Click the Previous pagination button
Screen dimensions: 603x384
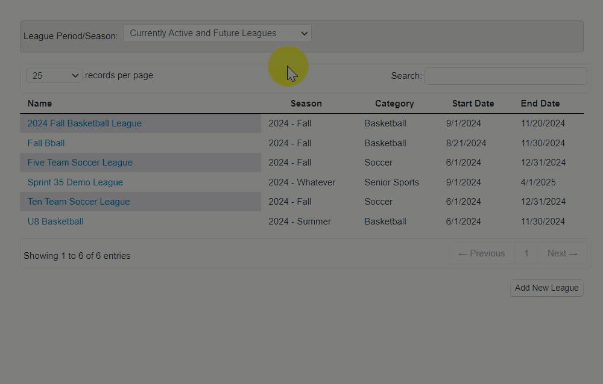coord(481,253)
